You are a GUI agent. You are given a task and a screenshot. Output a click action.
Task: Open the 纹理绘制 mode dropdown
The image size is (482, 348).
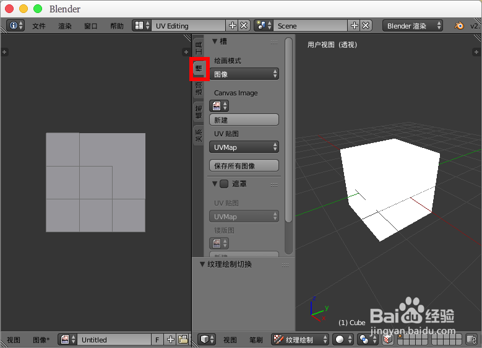click(x=300, y=339)
